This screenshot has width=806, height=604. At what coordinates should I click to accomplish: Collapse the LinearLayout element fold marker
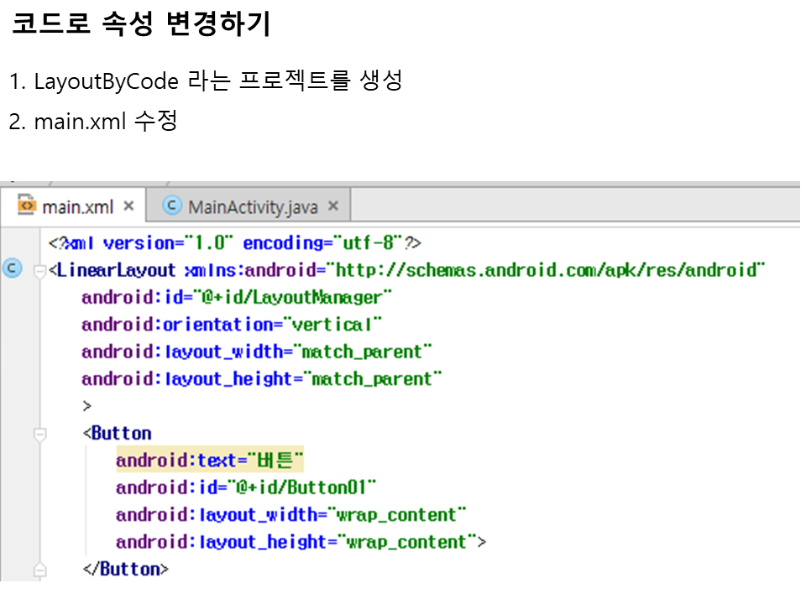pos(39,271)
